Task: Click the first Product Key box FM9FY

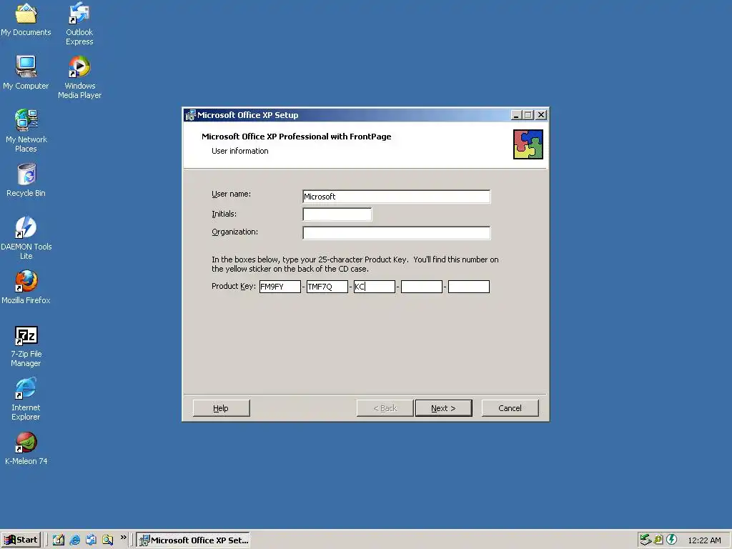Action: tap(280, 287)
